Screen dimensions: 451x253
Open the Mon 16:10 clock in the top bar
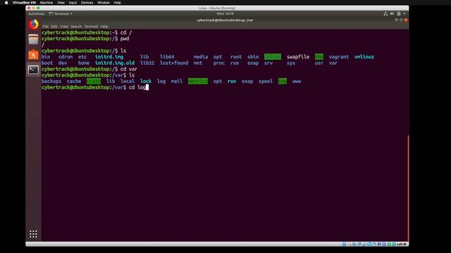(x=225, y=14)
